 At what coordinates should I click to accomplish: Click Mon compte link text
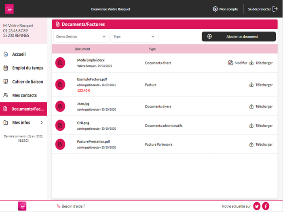229,9
